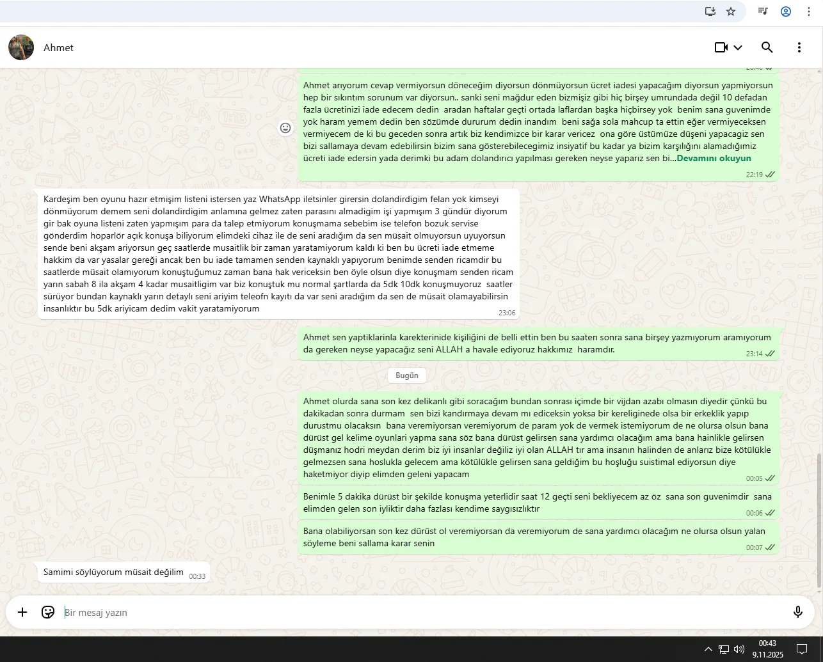Viewport: 823px width, 662px height.
Task: Open the browser install app icon
Action: tap(710, 12)
